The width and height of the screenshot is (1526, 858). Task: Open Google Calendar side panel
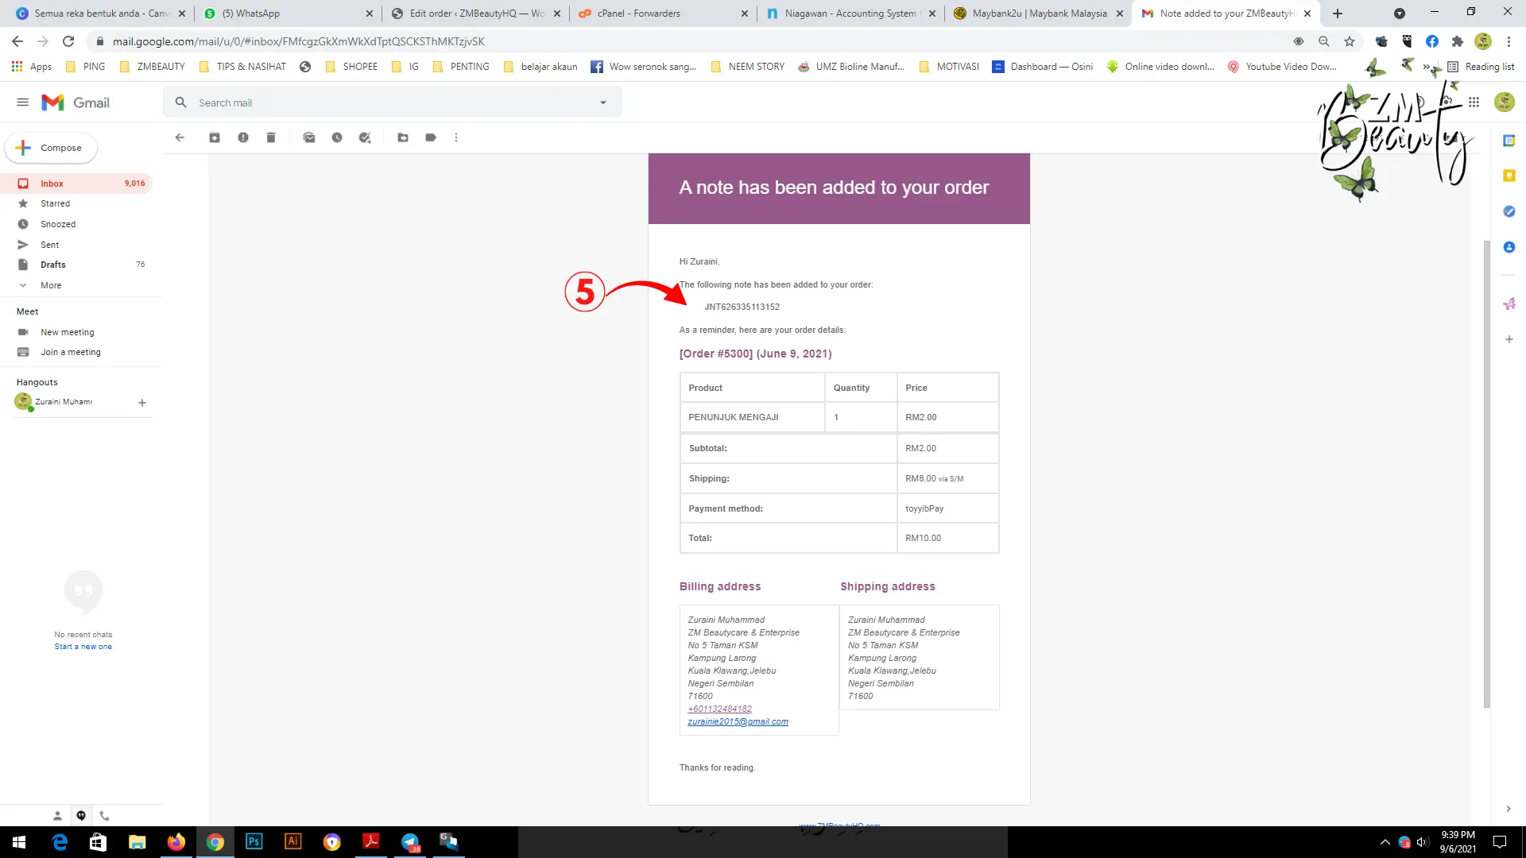click(1509, 141)
